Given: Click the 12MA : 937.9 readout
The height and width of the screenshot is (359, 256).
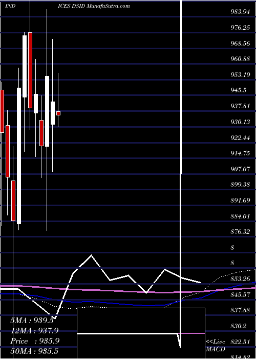Looking at the screenshot, I should (34, 331).
